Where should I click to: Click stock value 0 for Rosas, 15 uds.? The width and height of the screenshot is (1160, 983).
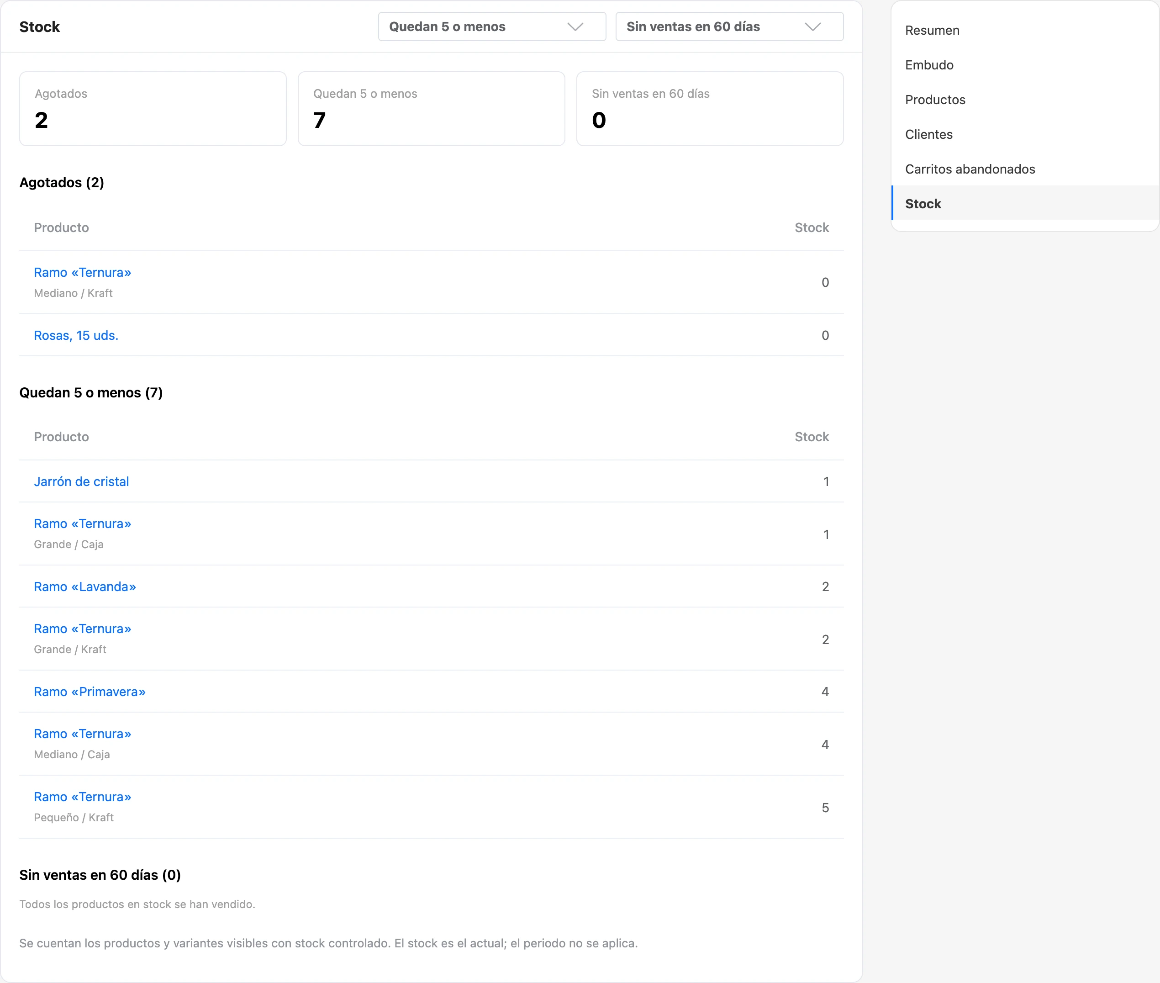(825, 335)
